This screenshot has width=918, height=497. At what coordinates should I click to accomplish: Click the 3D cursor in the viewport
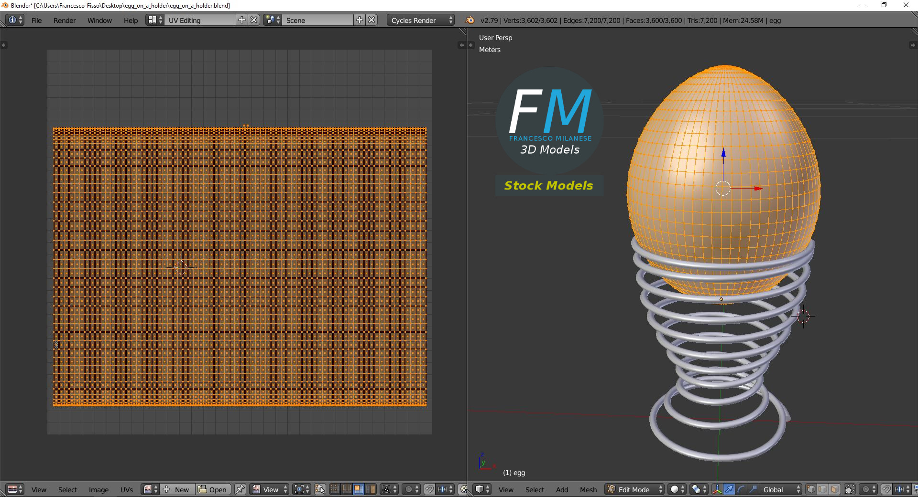(x=804, y=316)
